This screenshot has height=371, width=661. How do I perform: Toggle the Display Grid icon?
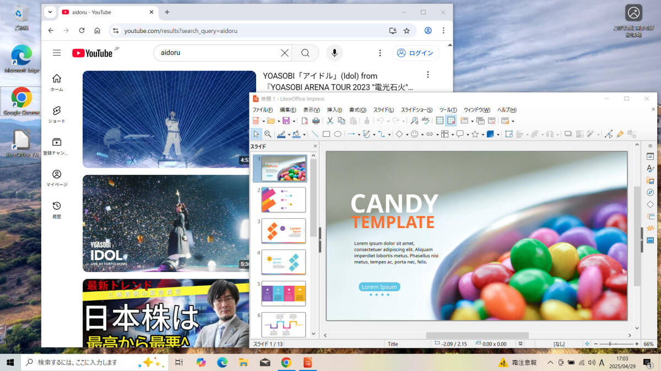coord(440,120)
